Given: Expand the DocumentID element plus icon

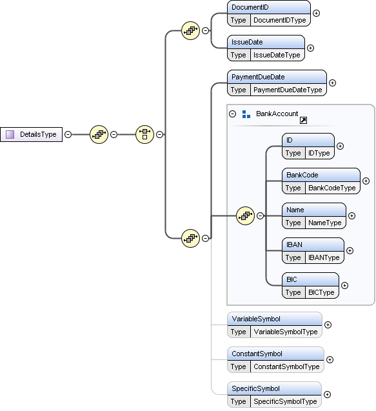Looking at the screenshot, I should coord(316,13).
